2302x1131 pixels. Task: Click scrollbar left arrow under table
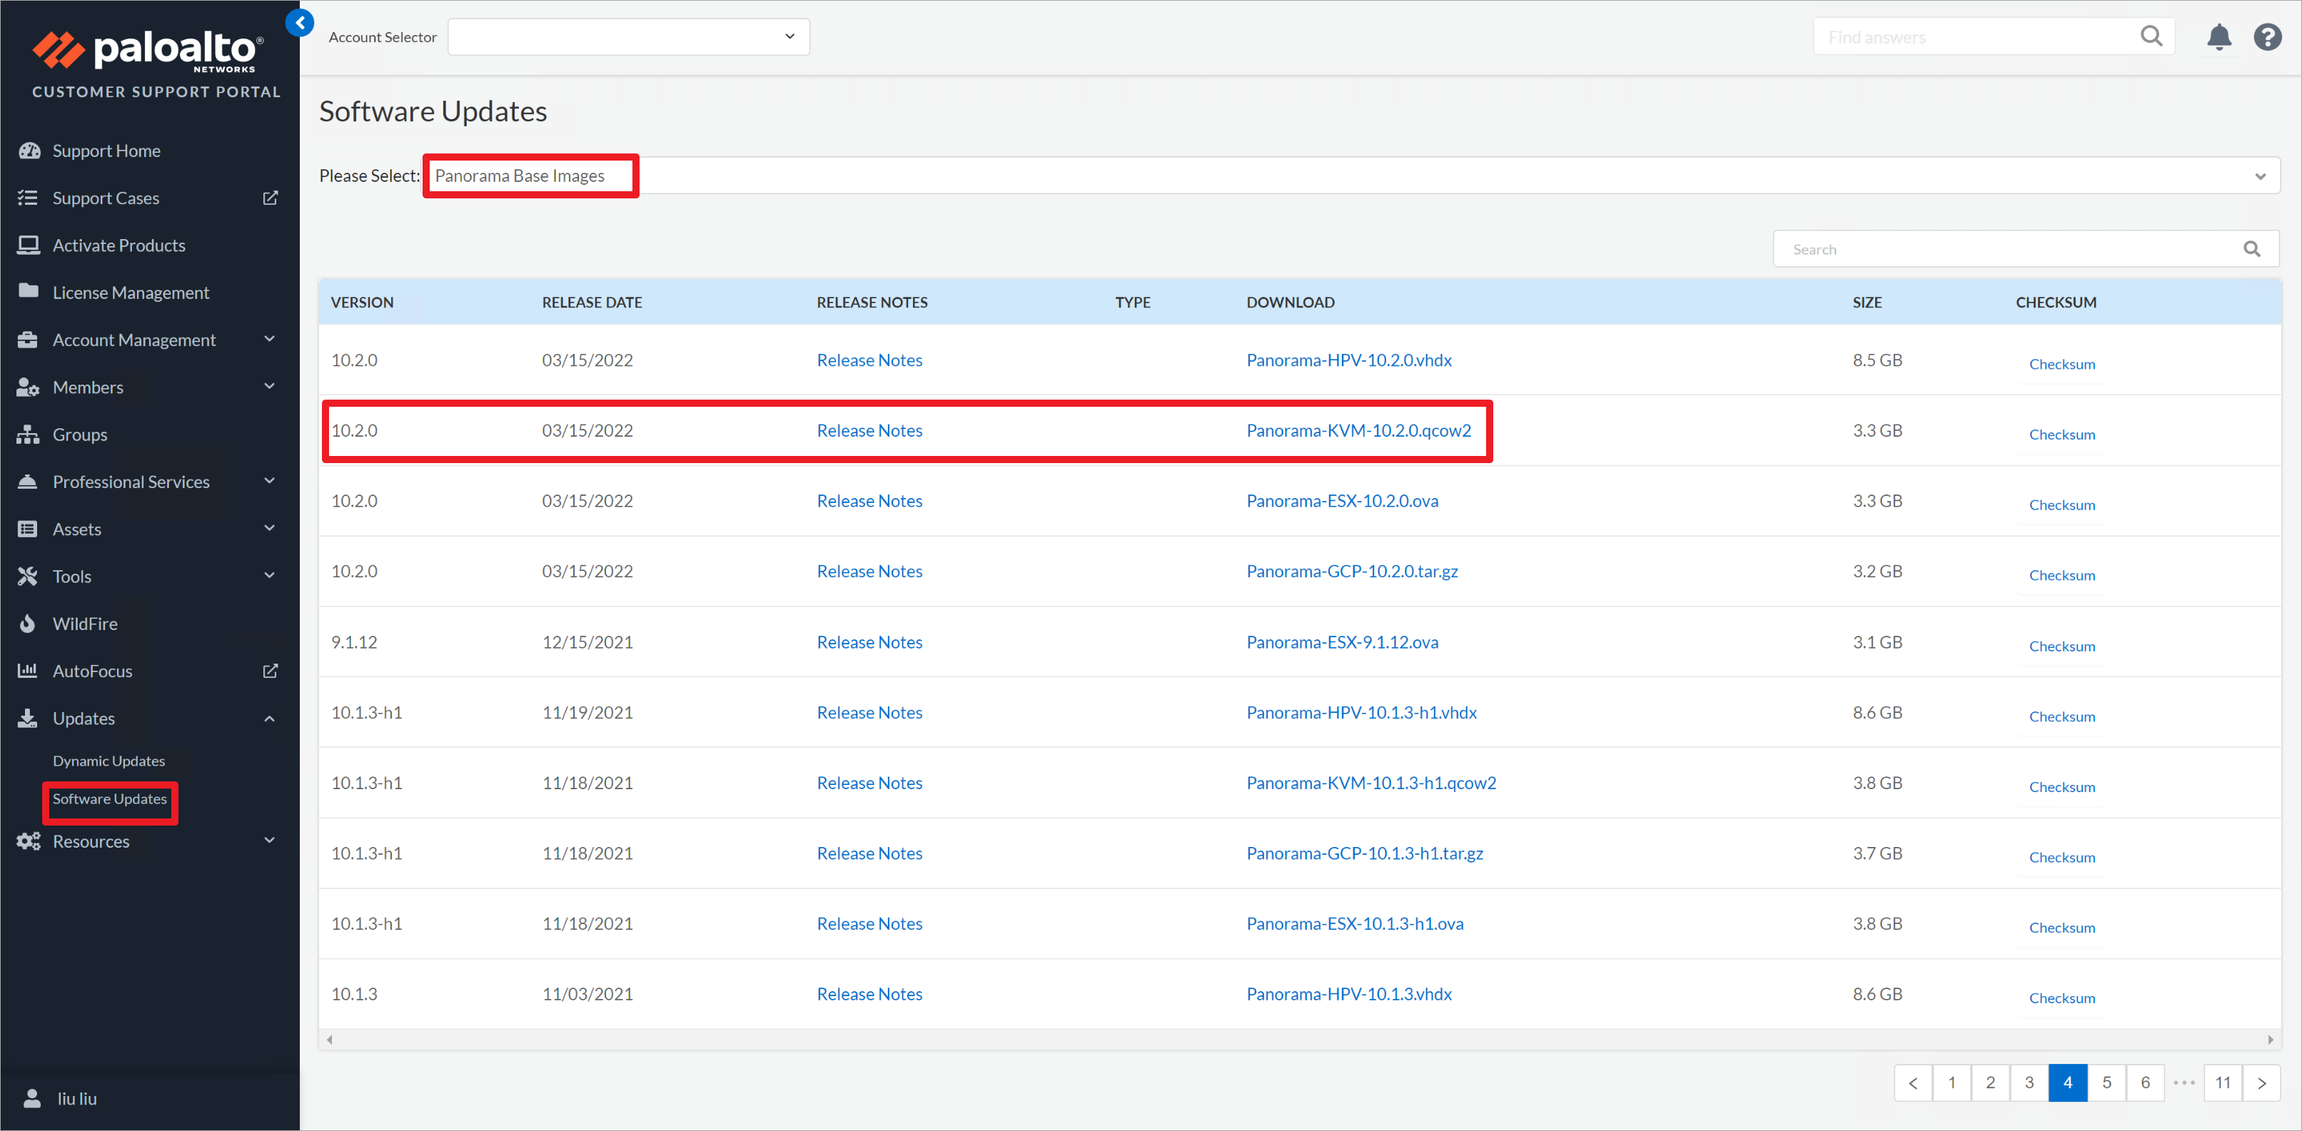[x=330, y=1039]
